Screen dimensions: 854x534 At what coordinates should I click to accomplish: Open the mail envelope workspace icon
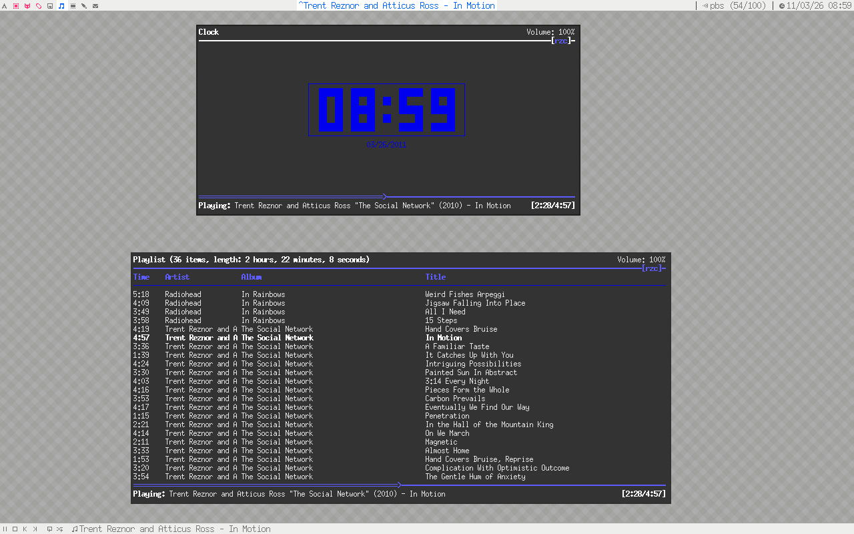(95, 6)
